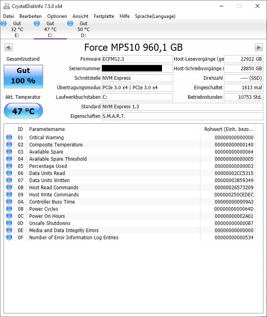Click status orb for Power On Hours row

(x=9, y=216)
